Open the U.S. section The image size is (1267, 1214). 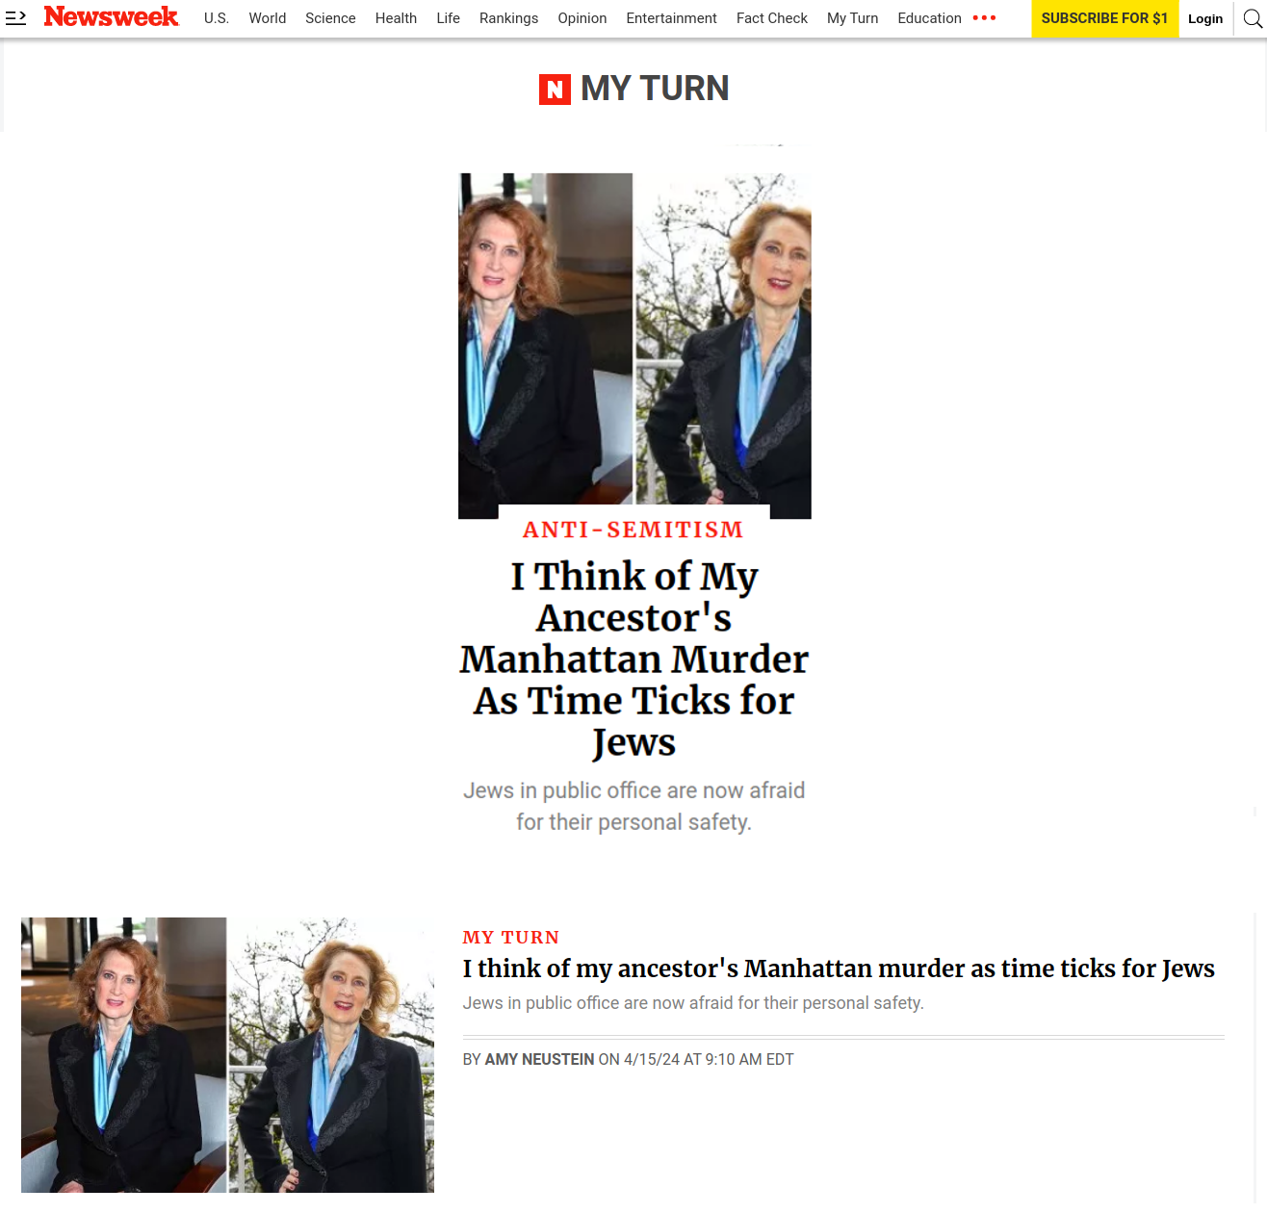click(x=217, y=18)
